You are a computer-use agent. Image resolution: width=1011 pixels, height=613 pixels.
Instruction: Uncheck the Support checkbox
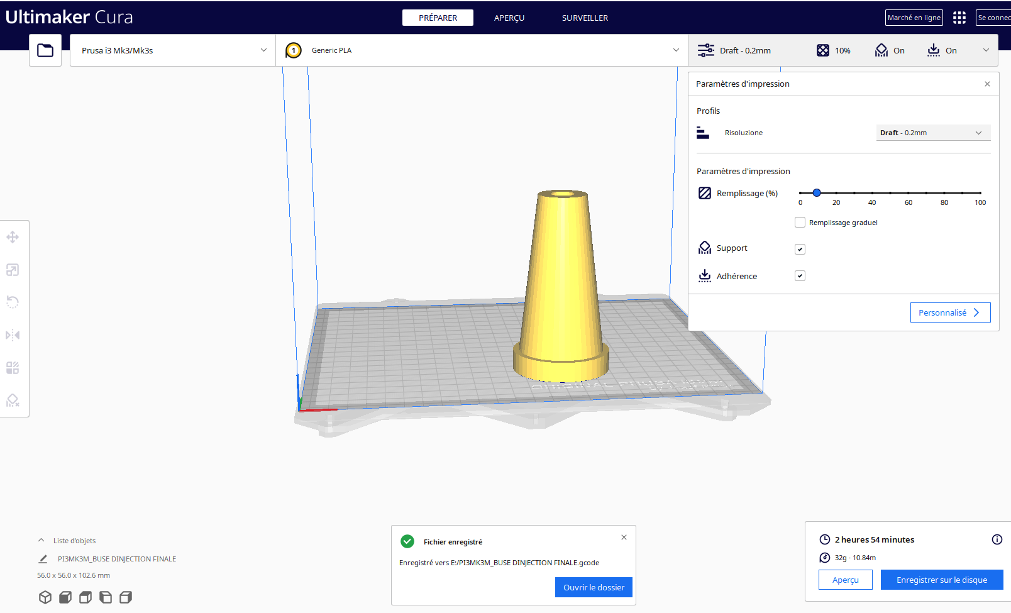(x=800, y=249)
